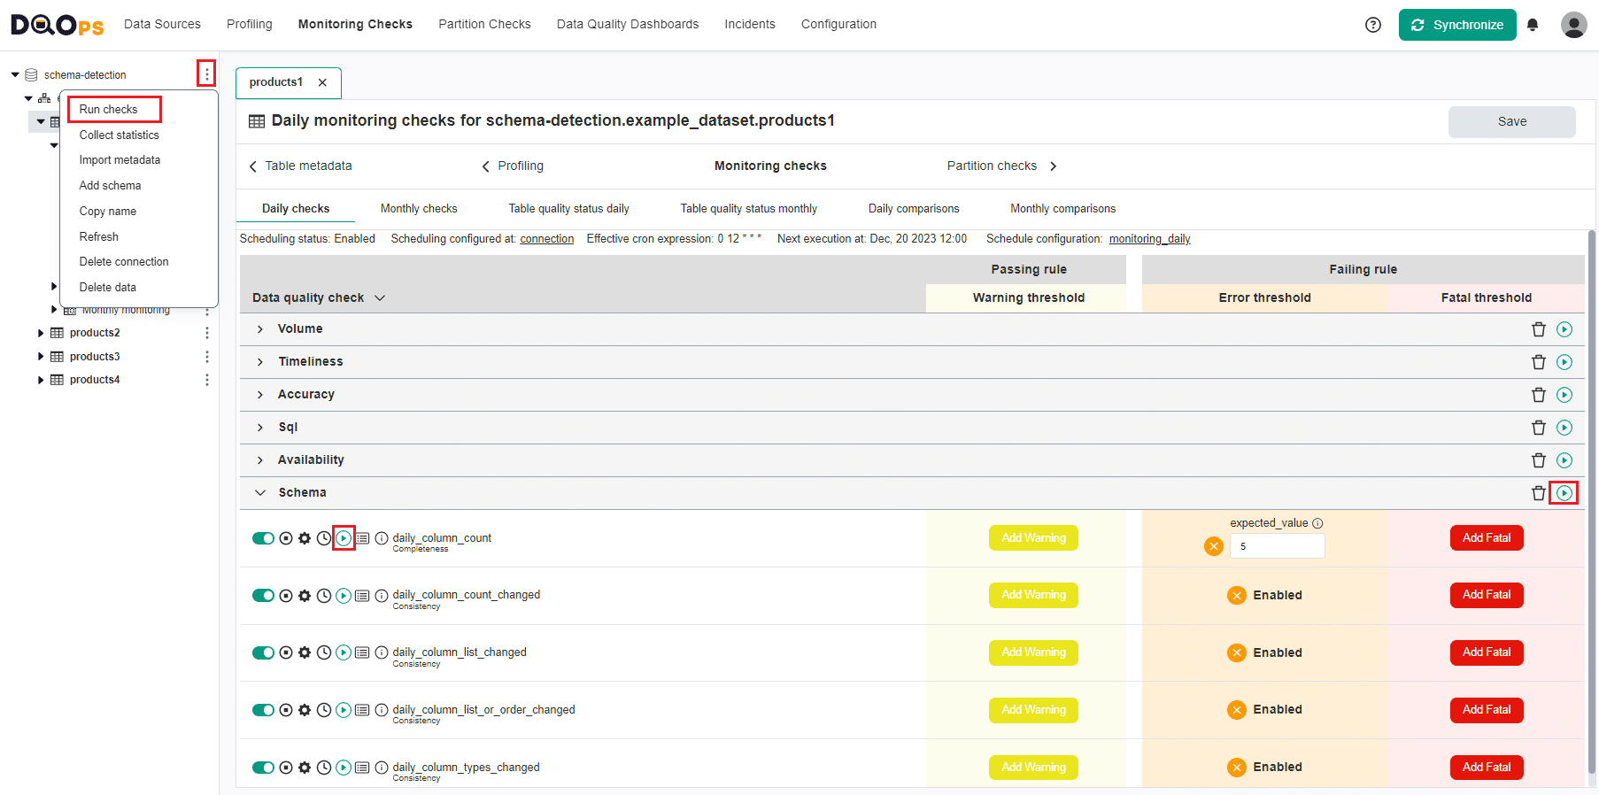Delete results for Volume category
This screenshot has width=1599, height=795.
pos(1538,329)
